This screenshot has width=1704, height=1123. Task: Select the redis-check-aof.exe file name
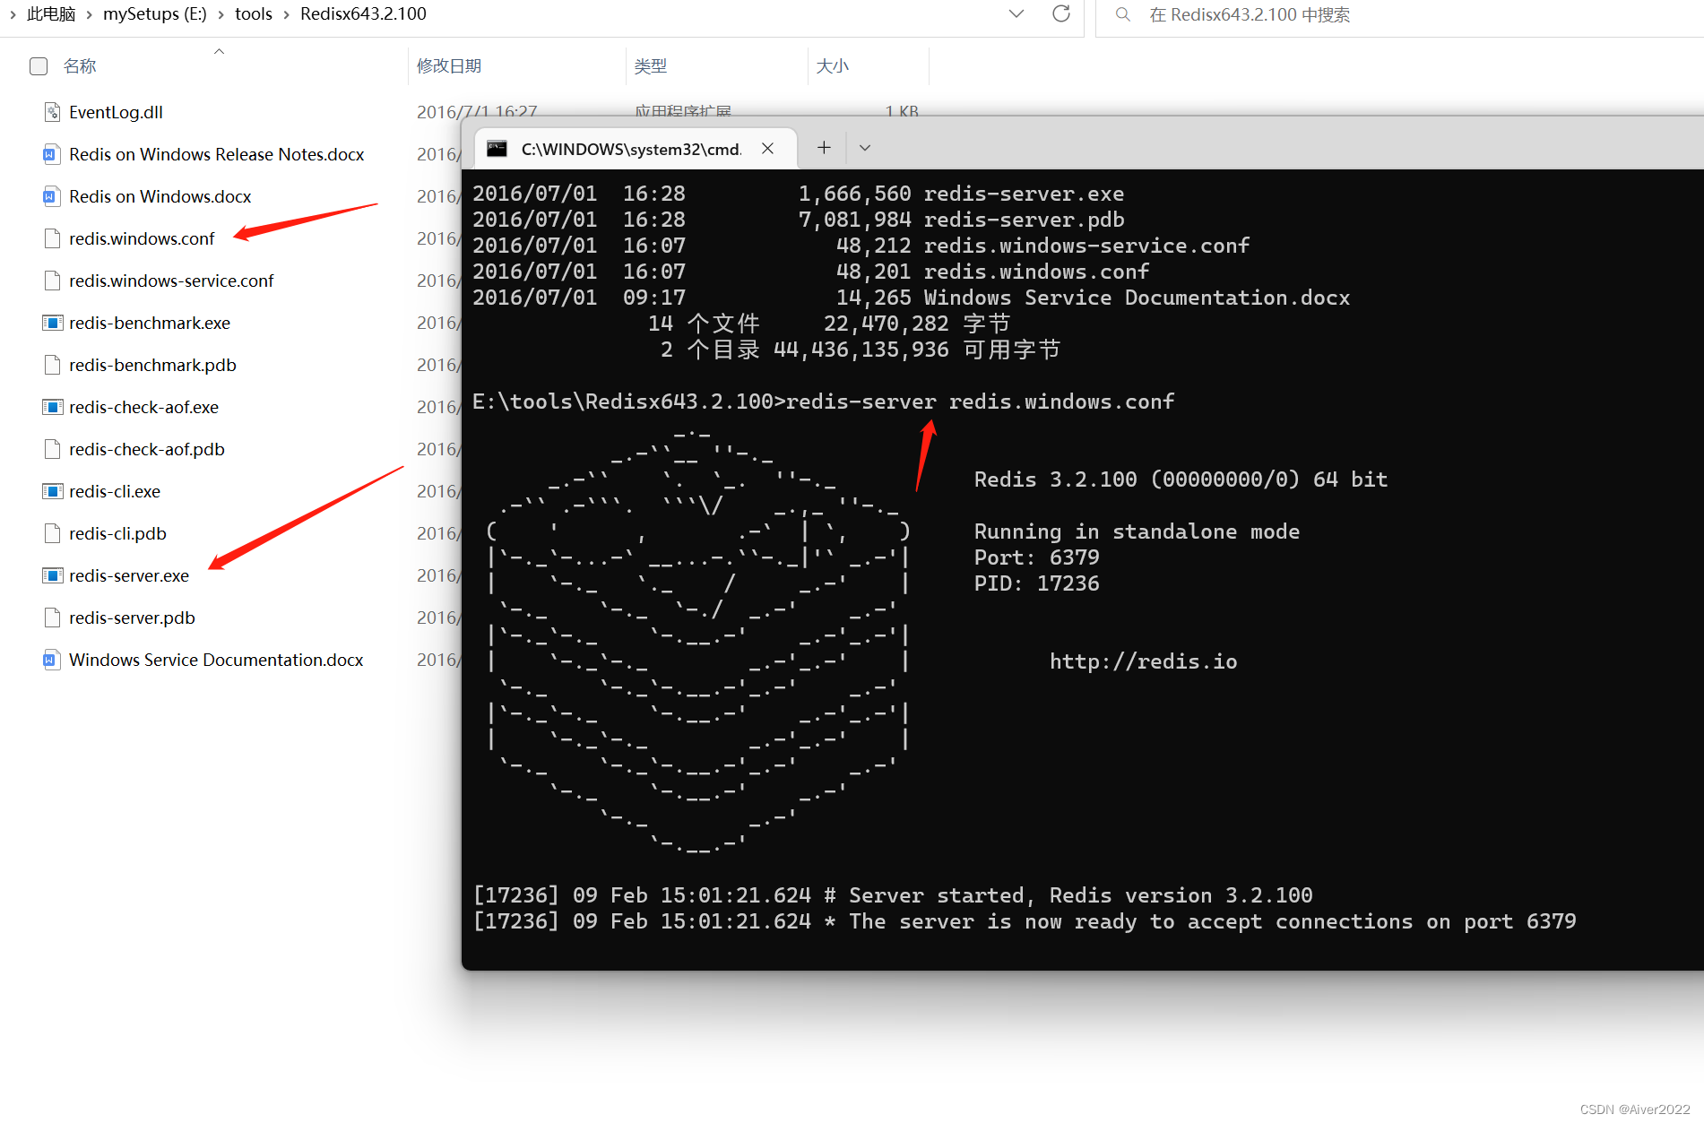point(143,407)
